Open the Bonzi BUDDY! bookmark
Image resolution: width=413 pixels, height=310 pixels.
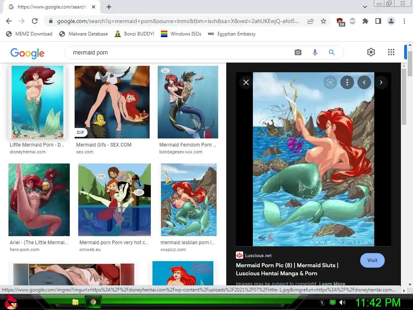tap(134, 34)
